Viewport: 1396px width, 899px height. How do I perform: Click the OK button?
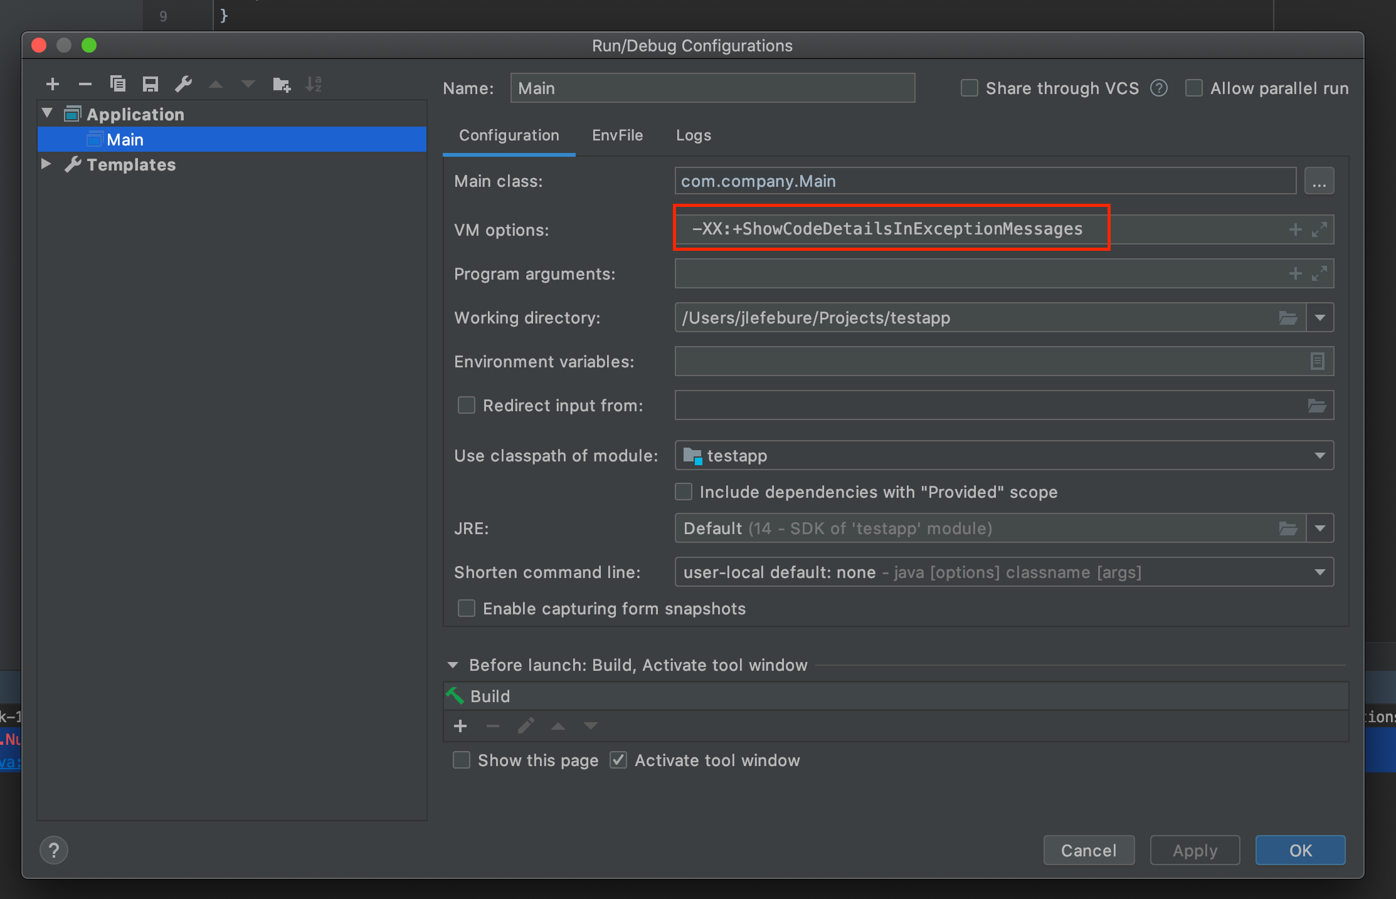point(1300,850)
